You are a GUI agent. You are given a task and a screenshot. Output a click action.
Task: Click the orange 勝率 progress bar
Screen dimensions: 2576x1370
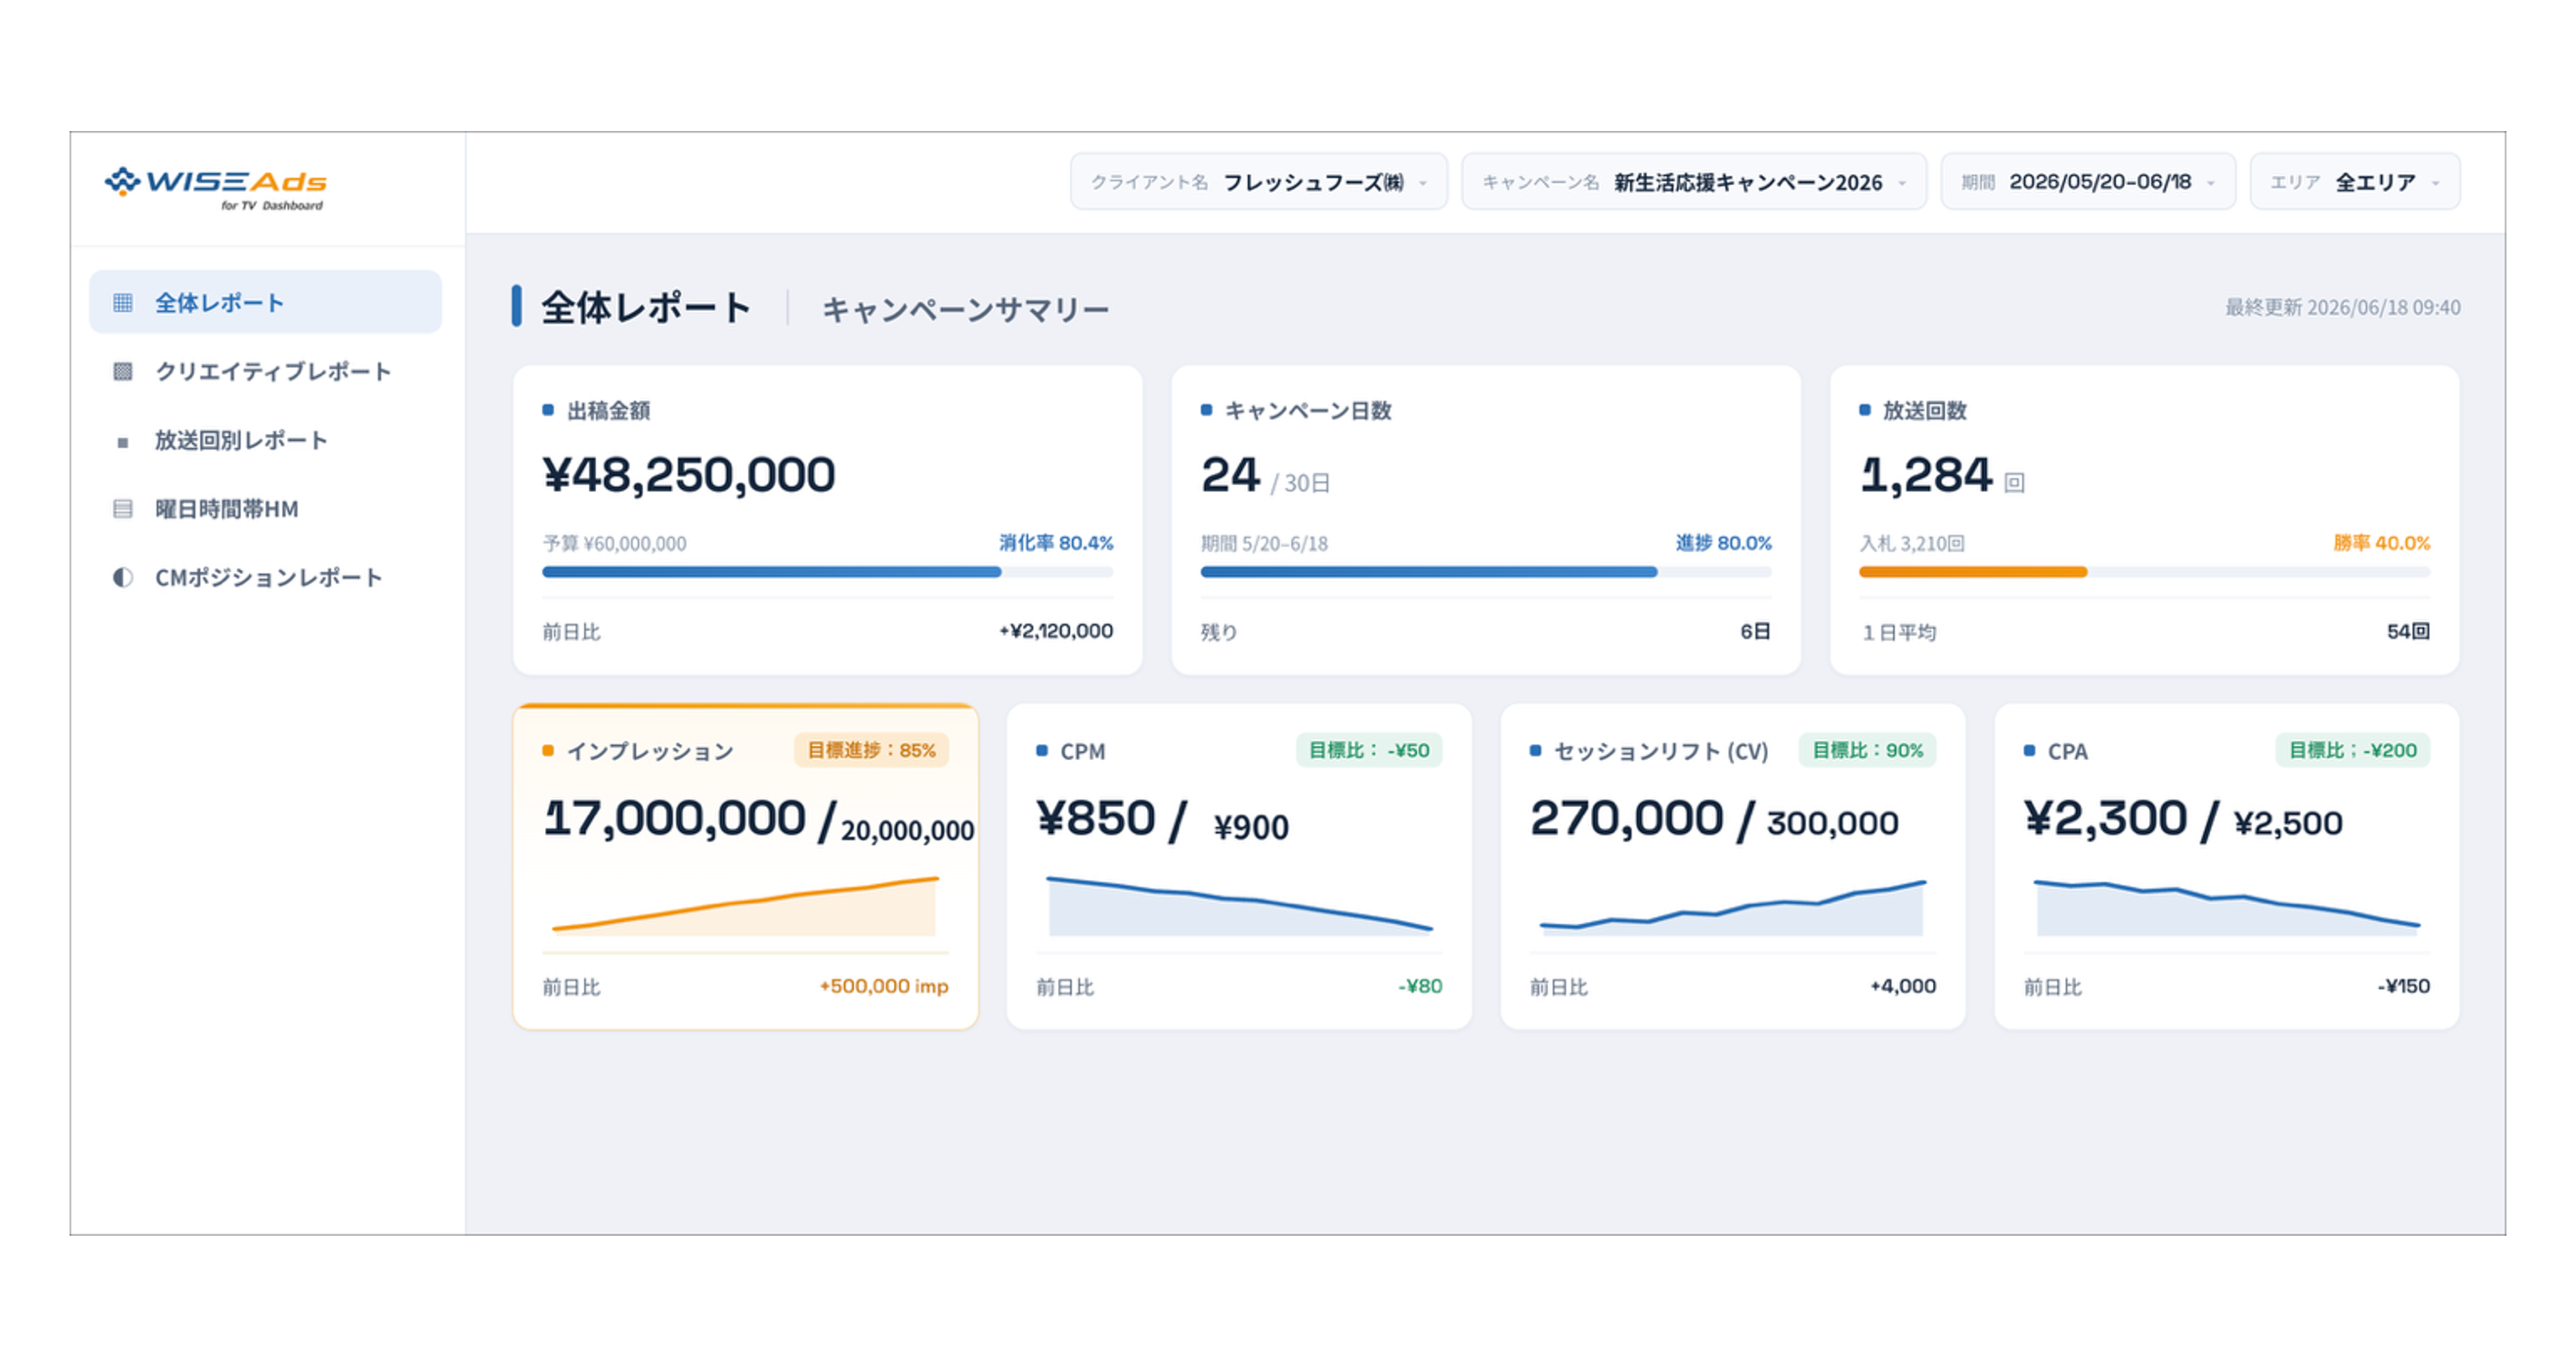coord(1972,573)
